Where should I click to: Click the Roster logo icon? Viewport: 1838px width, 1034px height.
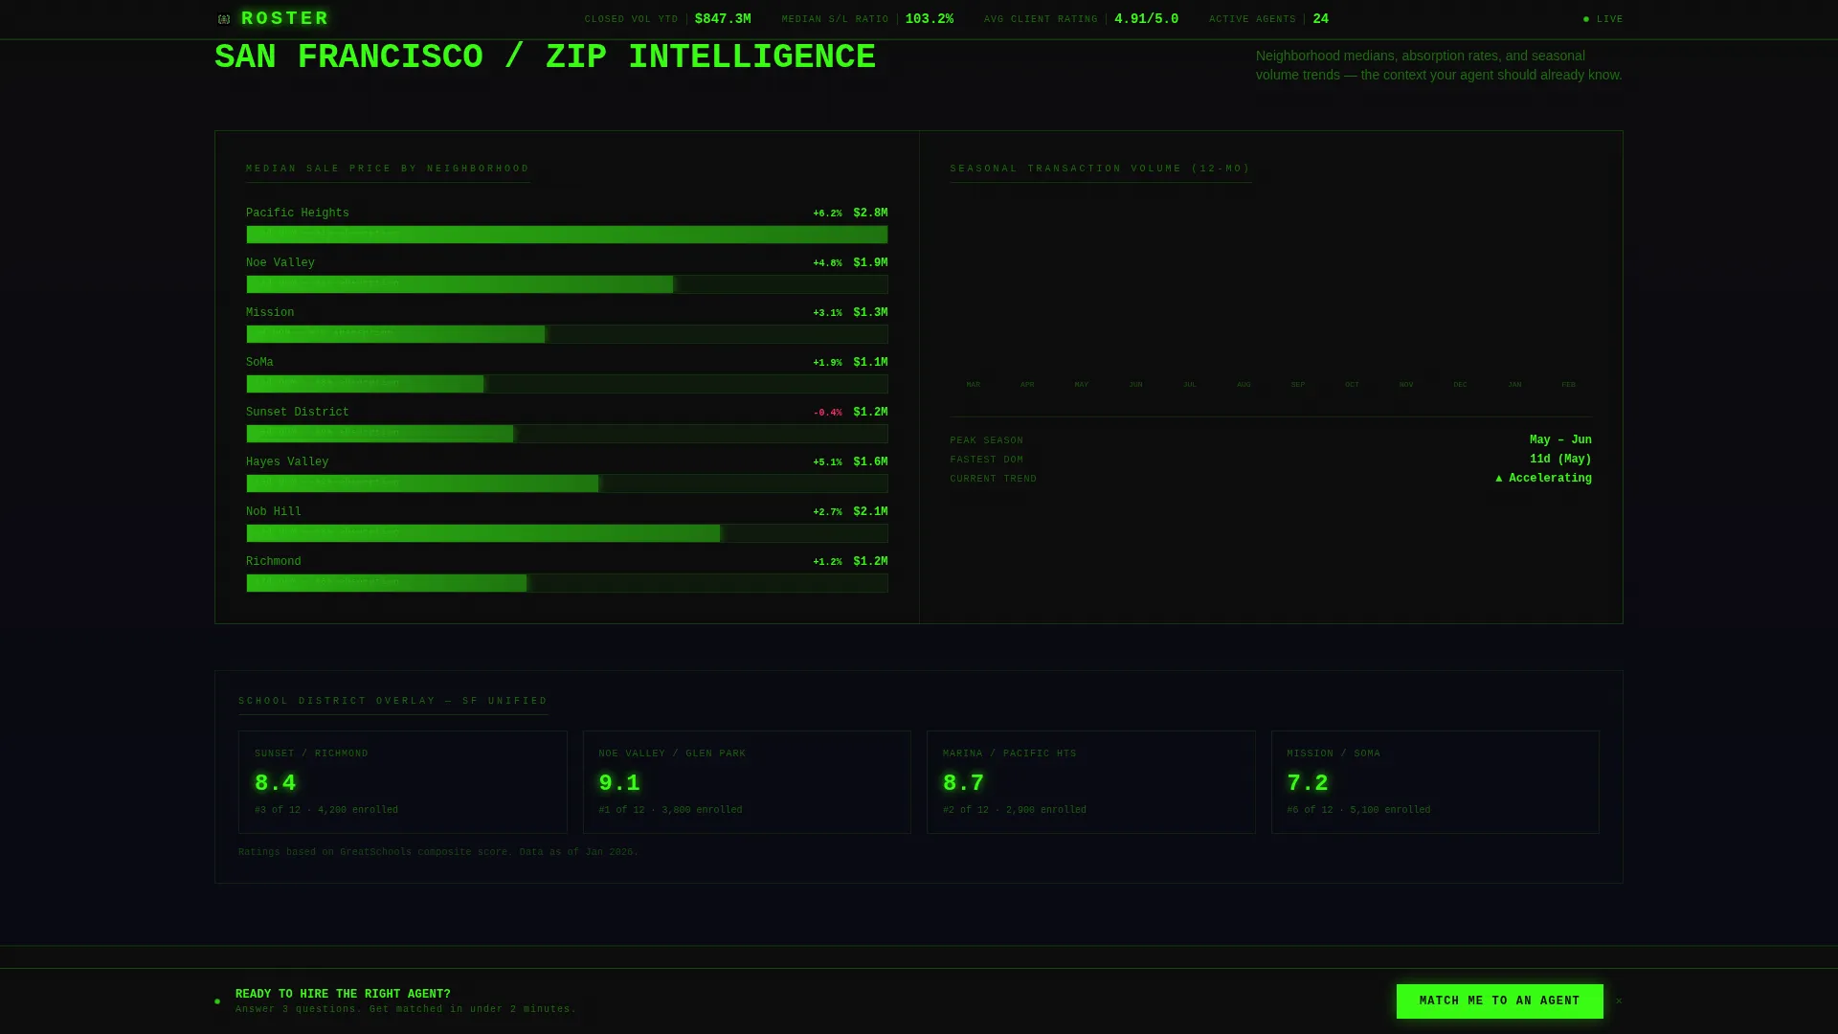[x=224, y=19]
